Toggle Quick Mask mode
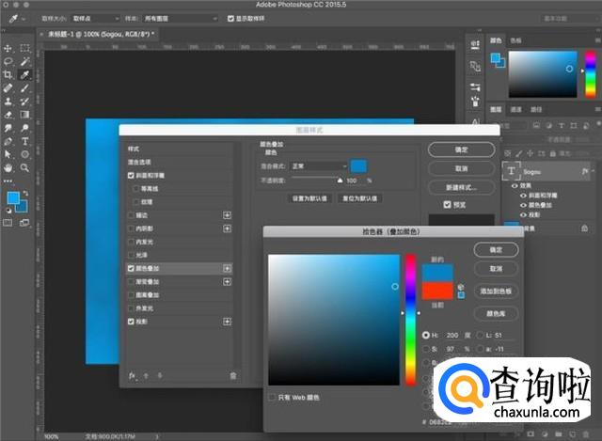The width and height of the screenshot is (602, 441). (x=8, y=223)
